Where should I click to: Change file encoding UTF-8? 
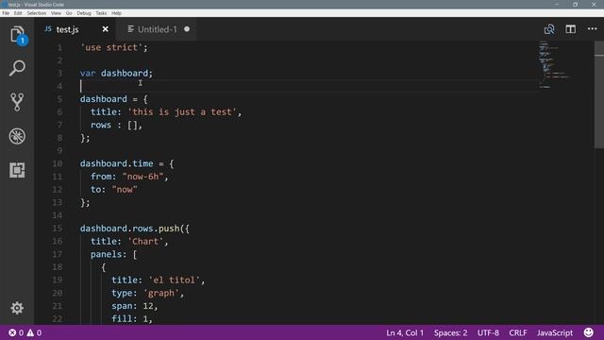click(x=488, y=332)
